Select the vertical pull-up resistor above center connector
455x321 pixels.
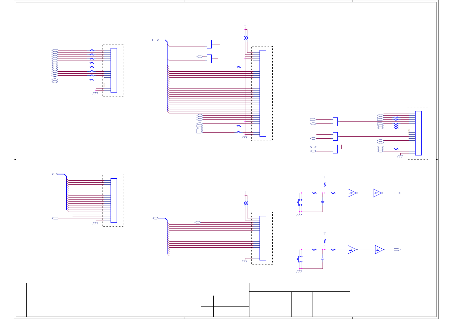click(x=246, y=38)
